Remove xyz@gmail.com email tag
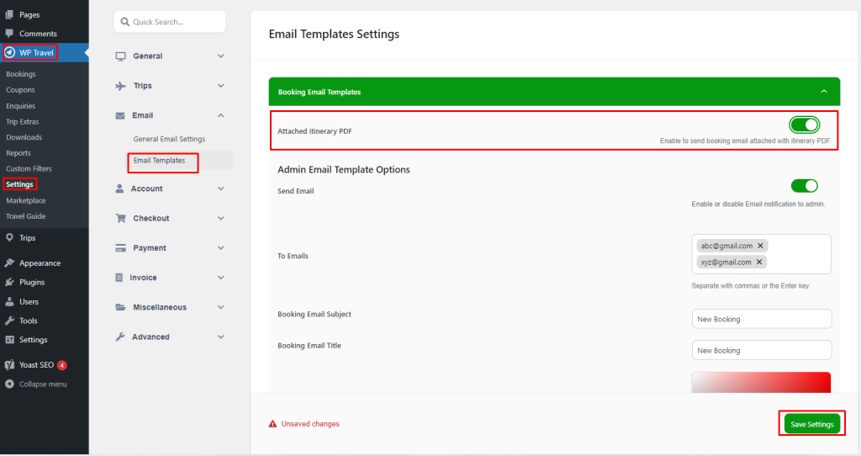The height and width of the screenshot is (456, 861). click(759, 262)
